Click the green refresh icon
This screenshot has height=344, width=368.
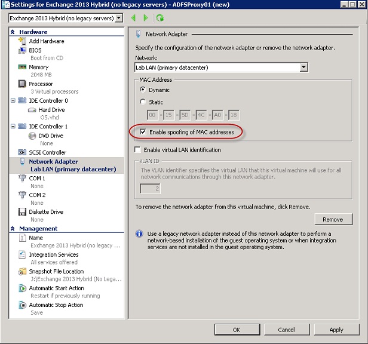coord(160,18)
